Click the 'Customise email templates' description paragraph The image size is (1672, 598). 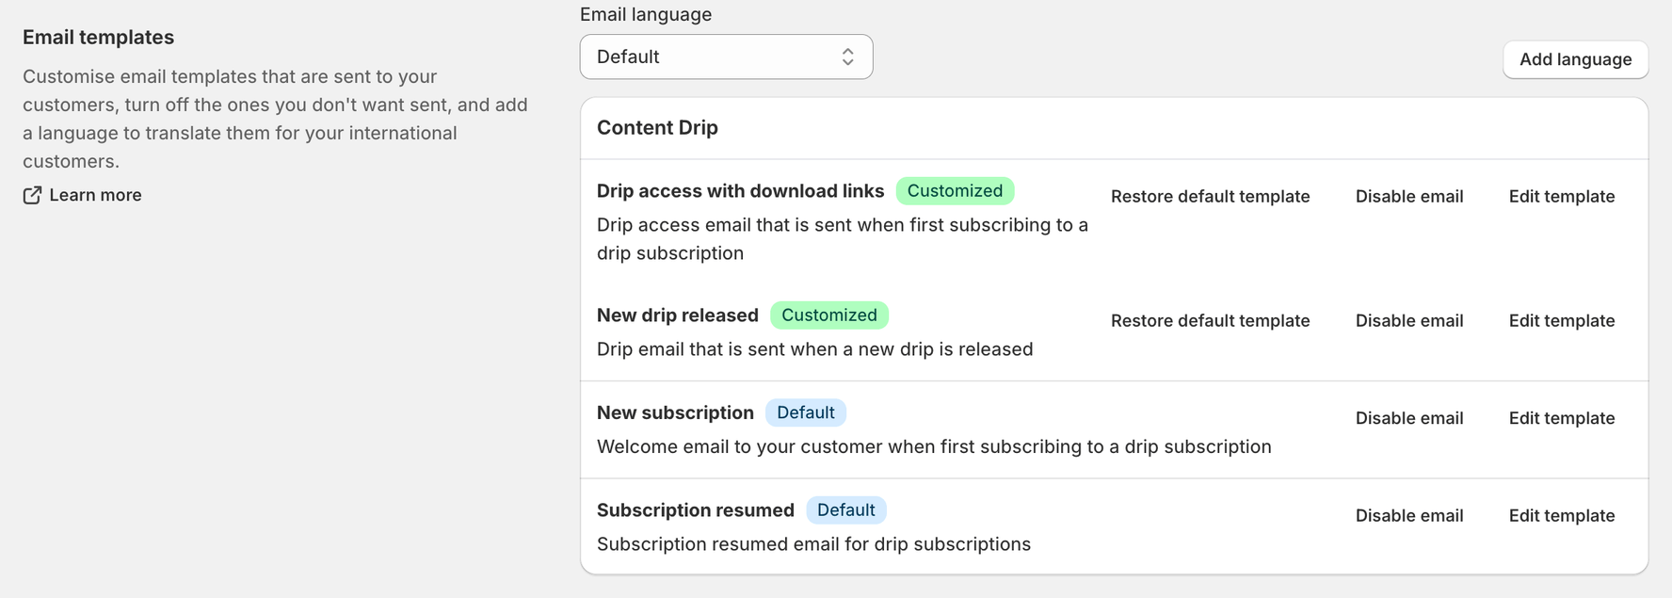(x=276, y=119)
